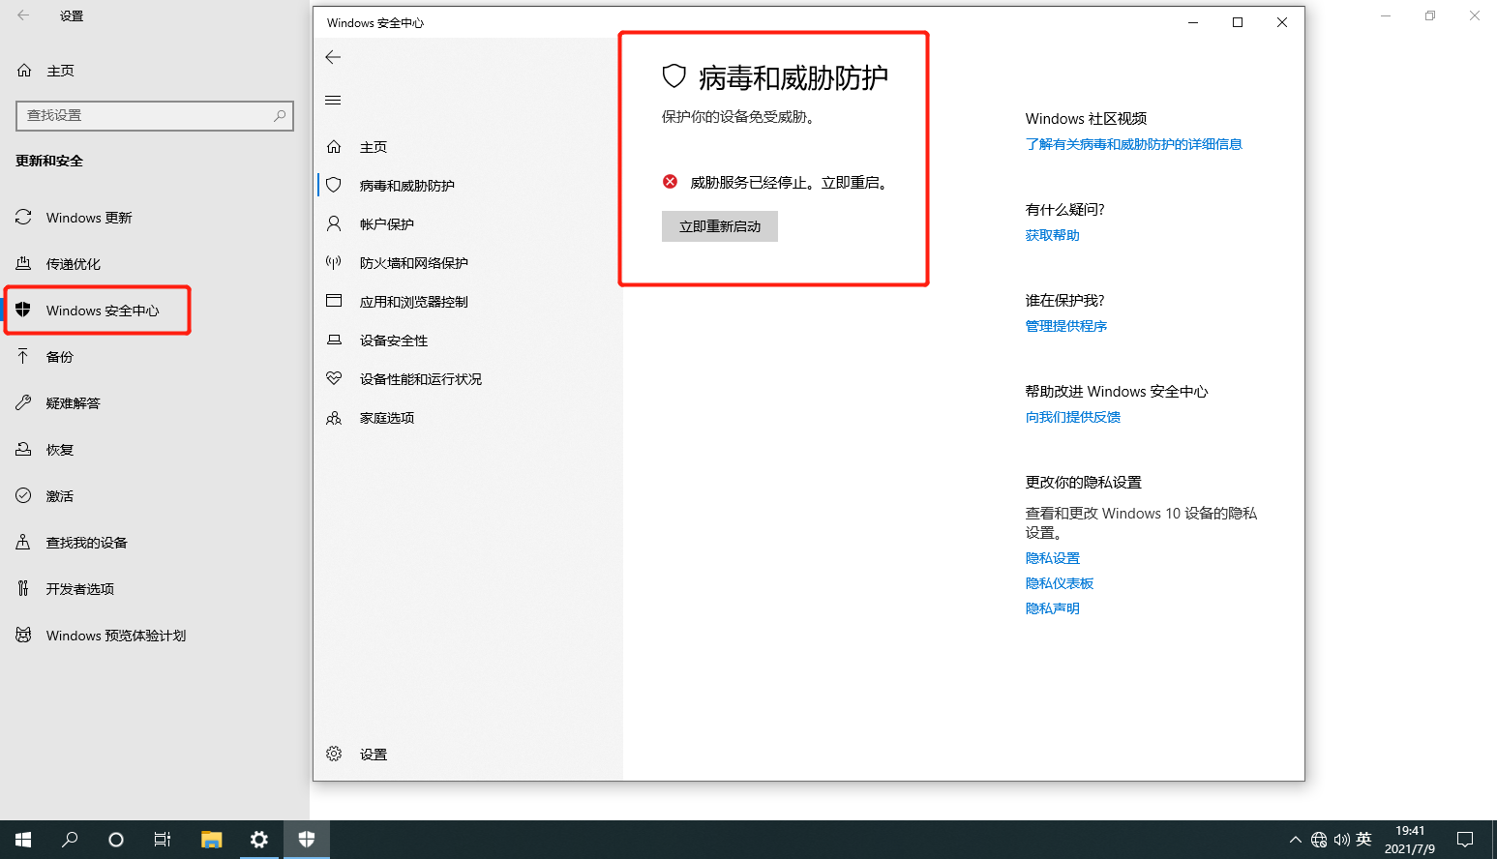Open 疑难解答 in Settings

(x=74, y=403)
